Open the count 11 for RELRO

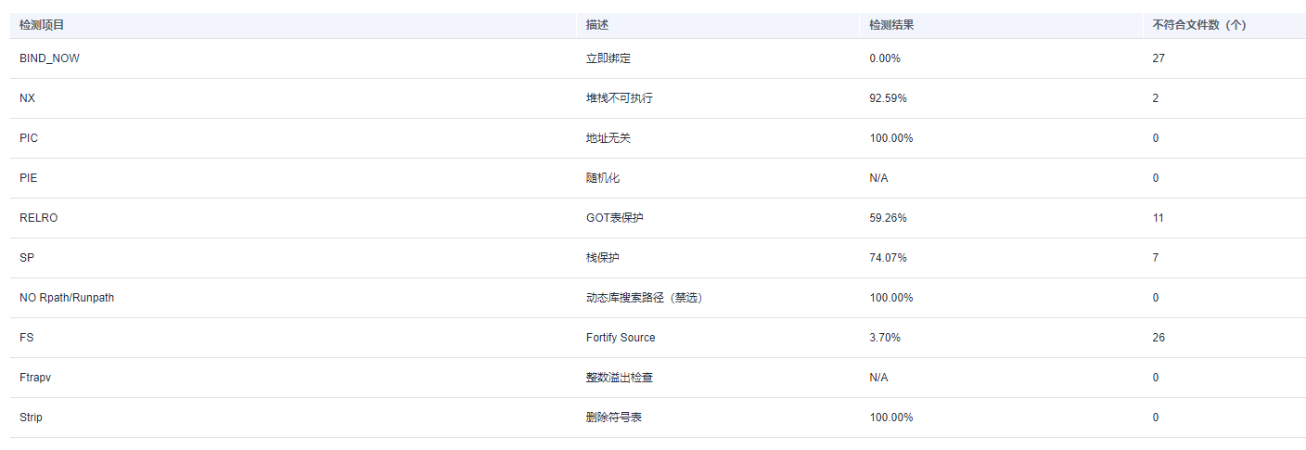[1159, 218]
